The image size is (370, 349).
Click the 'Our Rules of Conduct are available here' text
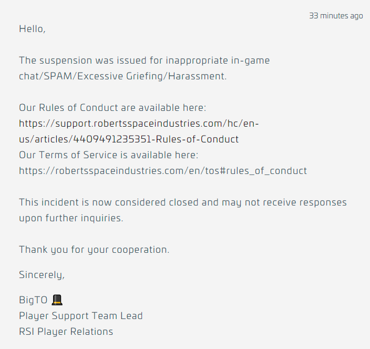[112, 108]
